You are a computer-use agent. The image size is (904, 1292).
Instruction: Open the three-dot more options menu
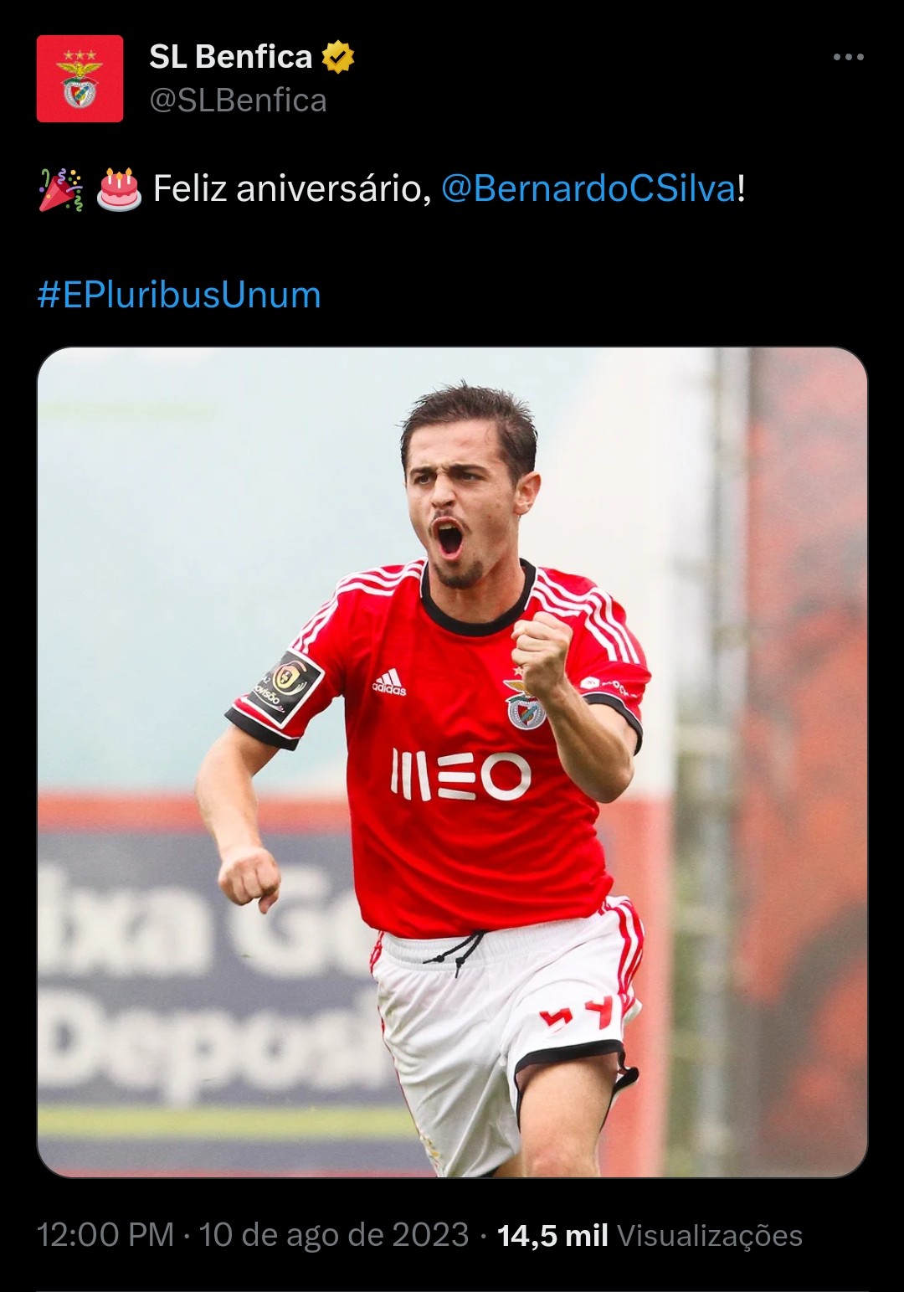pos(848,57)
